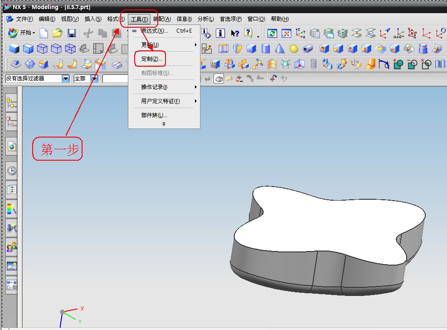Screen dimensions: 447x330
Task: Expand the 操作记录 submenu arrow
Action: [195, 87]
